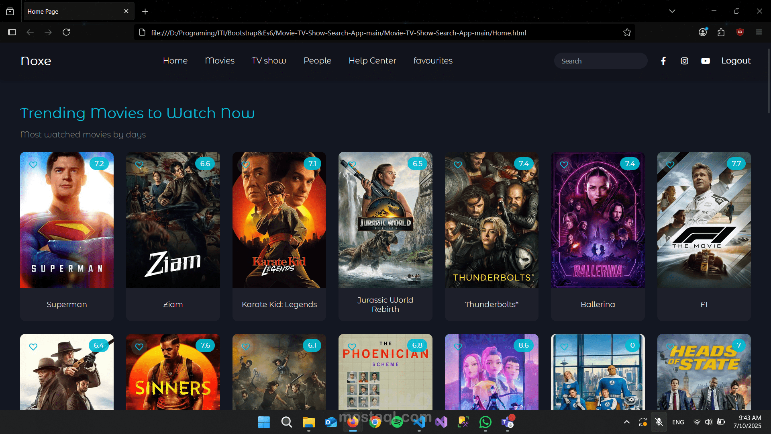Open the browser extensions puzzle icon
Viewport: 771px width, 434px height.
click(721, 32)
